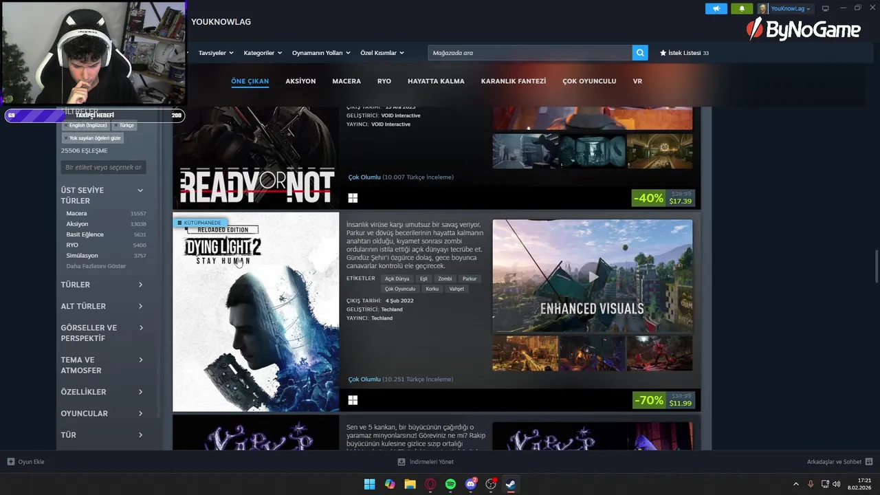Switch to the VR tab

pyautogui.click(x=637, y=81)
